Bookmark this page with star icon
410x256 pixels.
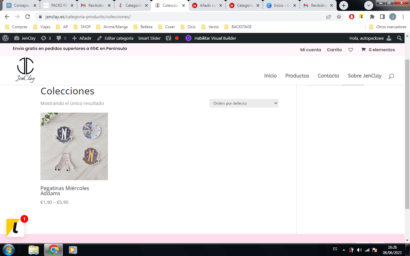coord(339,17)
